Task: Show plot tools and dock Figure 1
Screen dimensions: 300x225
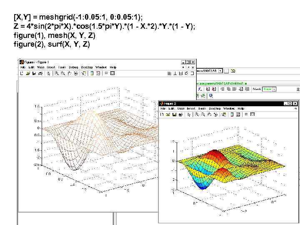Action: pos(112,73)
